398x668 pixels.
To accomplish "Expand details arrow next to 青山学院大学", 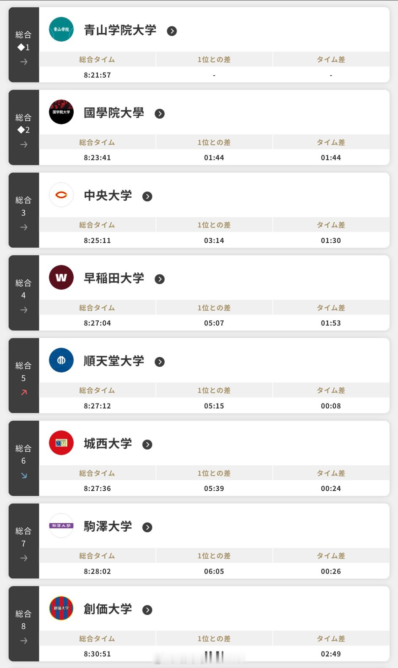I will [172, 31].
